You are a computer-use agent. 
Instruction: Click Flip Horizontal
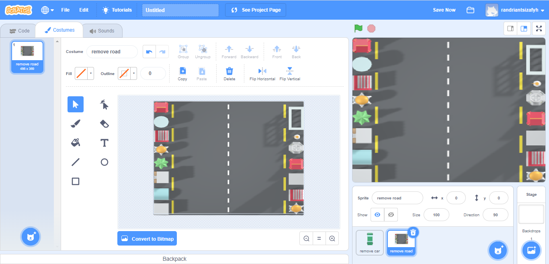point(262,73)
